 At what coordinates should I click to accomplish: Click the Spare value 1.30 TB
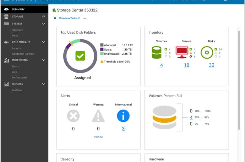point(127,50)
